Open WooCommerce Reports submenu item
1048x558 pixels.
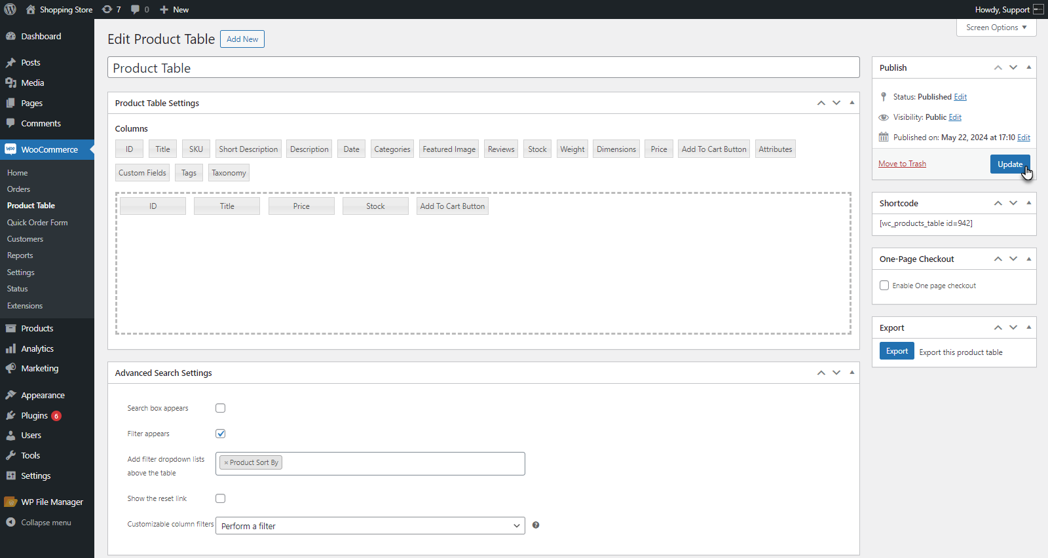click(20, 255)
